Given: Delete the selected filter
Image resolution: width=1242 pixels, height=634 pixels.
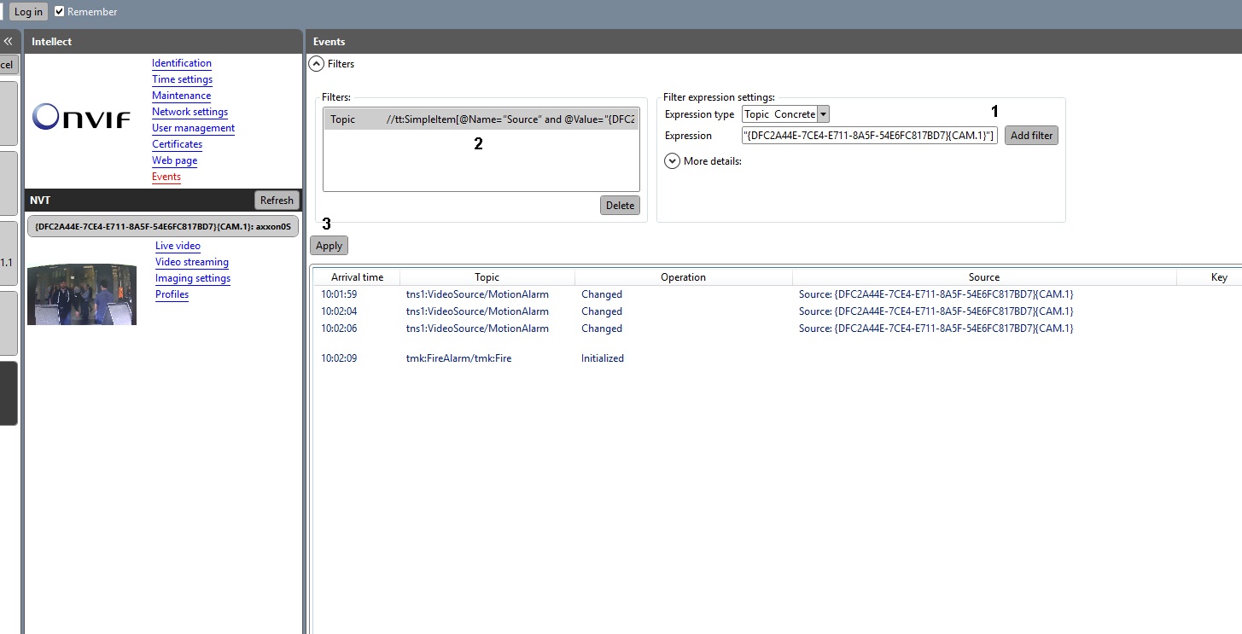Looking at the screenshot, I should coord(620,205).
